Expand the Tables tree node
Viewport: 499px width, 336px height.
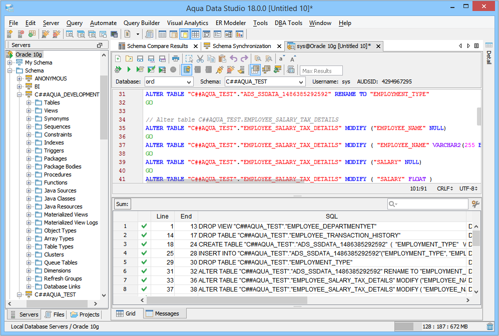point(29,102)
